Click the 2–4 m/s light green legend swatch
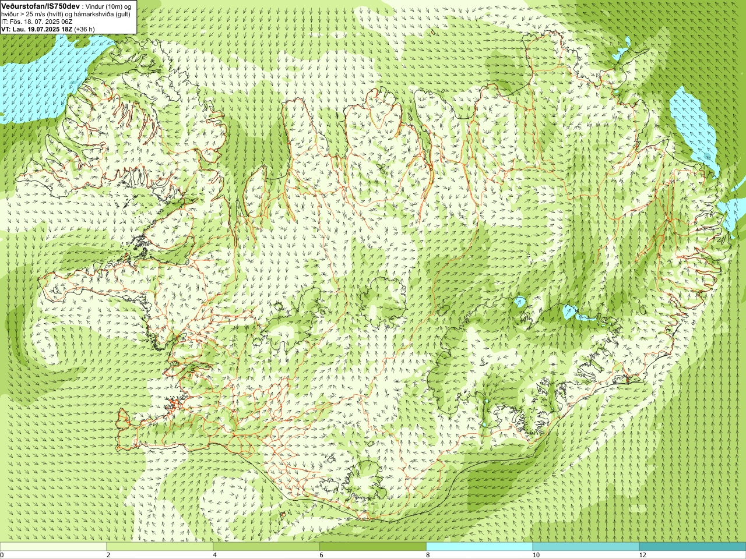This screenshot has width=746, height=559. pyautogui.click(x=160, y=547)
